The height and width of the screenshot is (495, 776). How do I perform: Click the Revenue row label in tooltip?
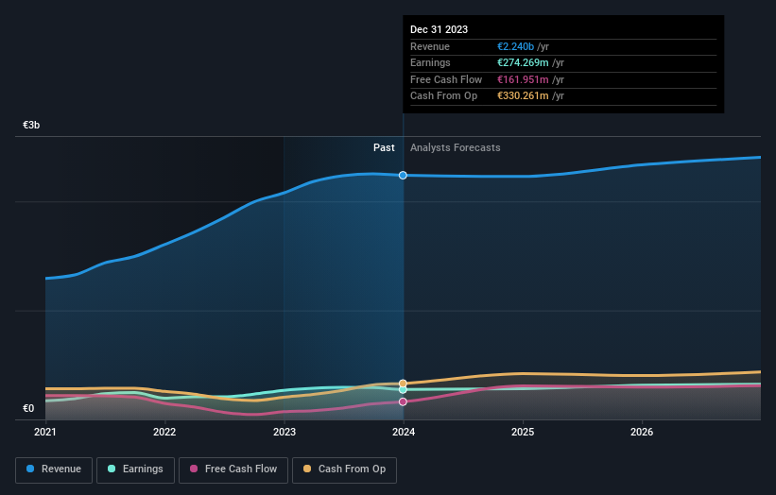430,46
